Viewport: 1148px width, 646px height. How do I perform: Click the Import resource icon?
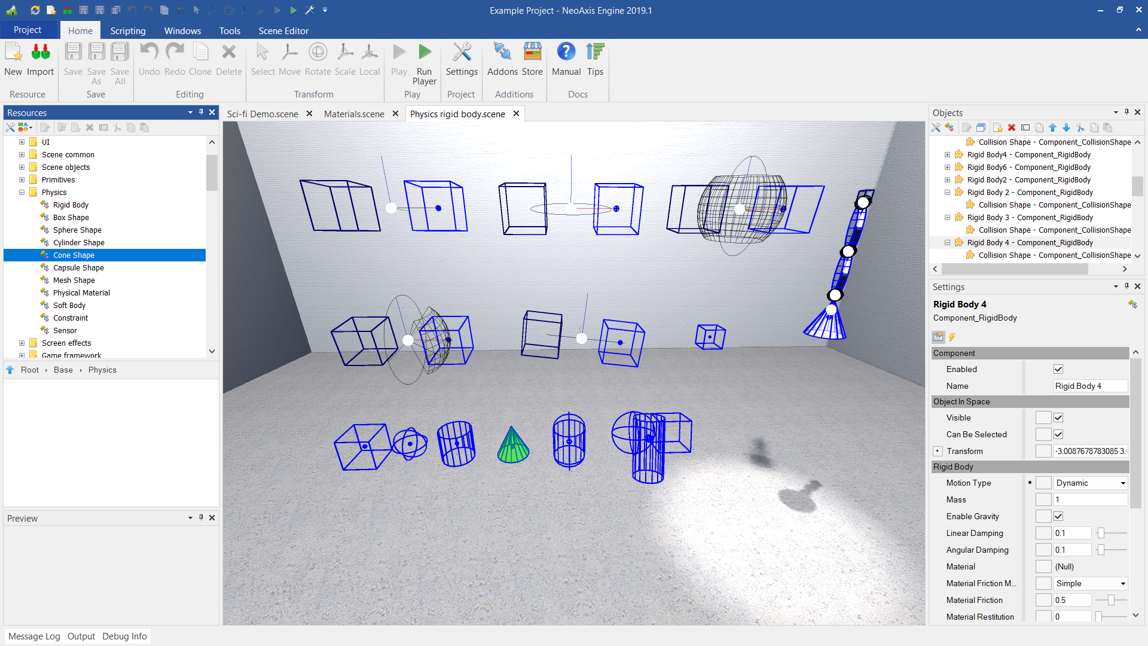[41, 53]
